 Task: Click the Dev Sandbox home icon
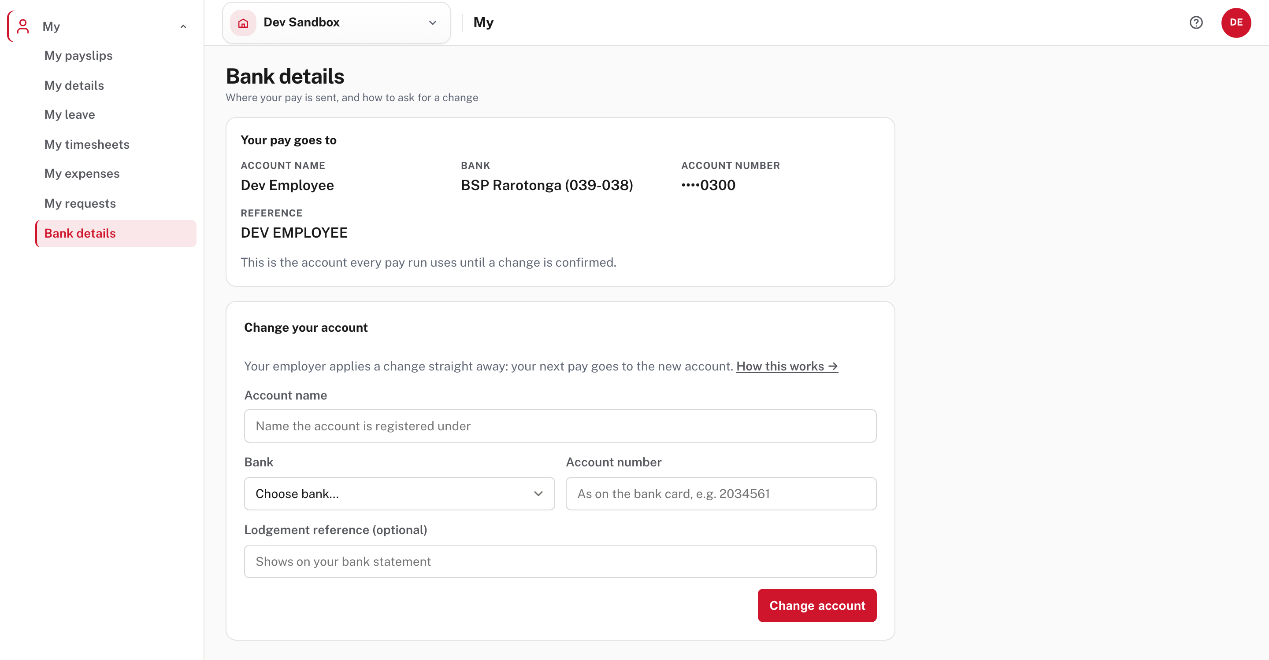tap(243, 22)
